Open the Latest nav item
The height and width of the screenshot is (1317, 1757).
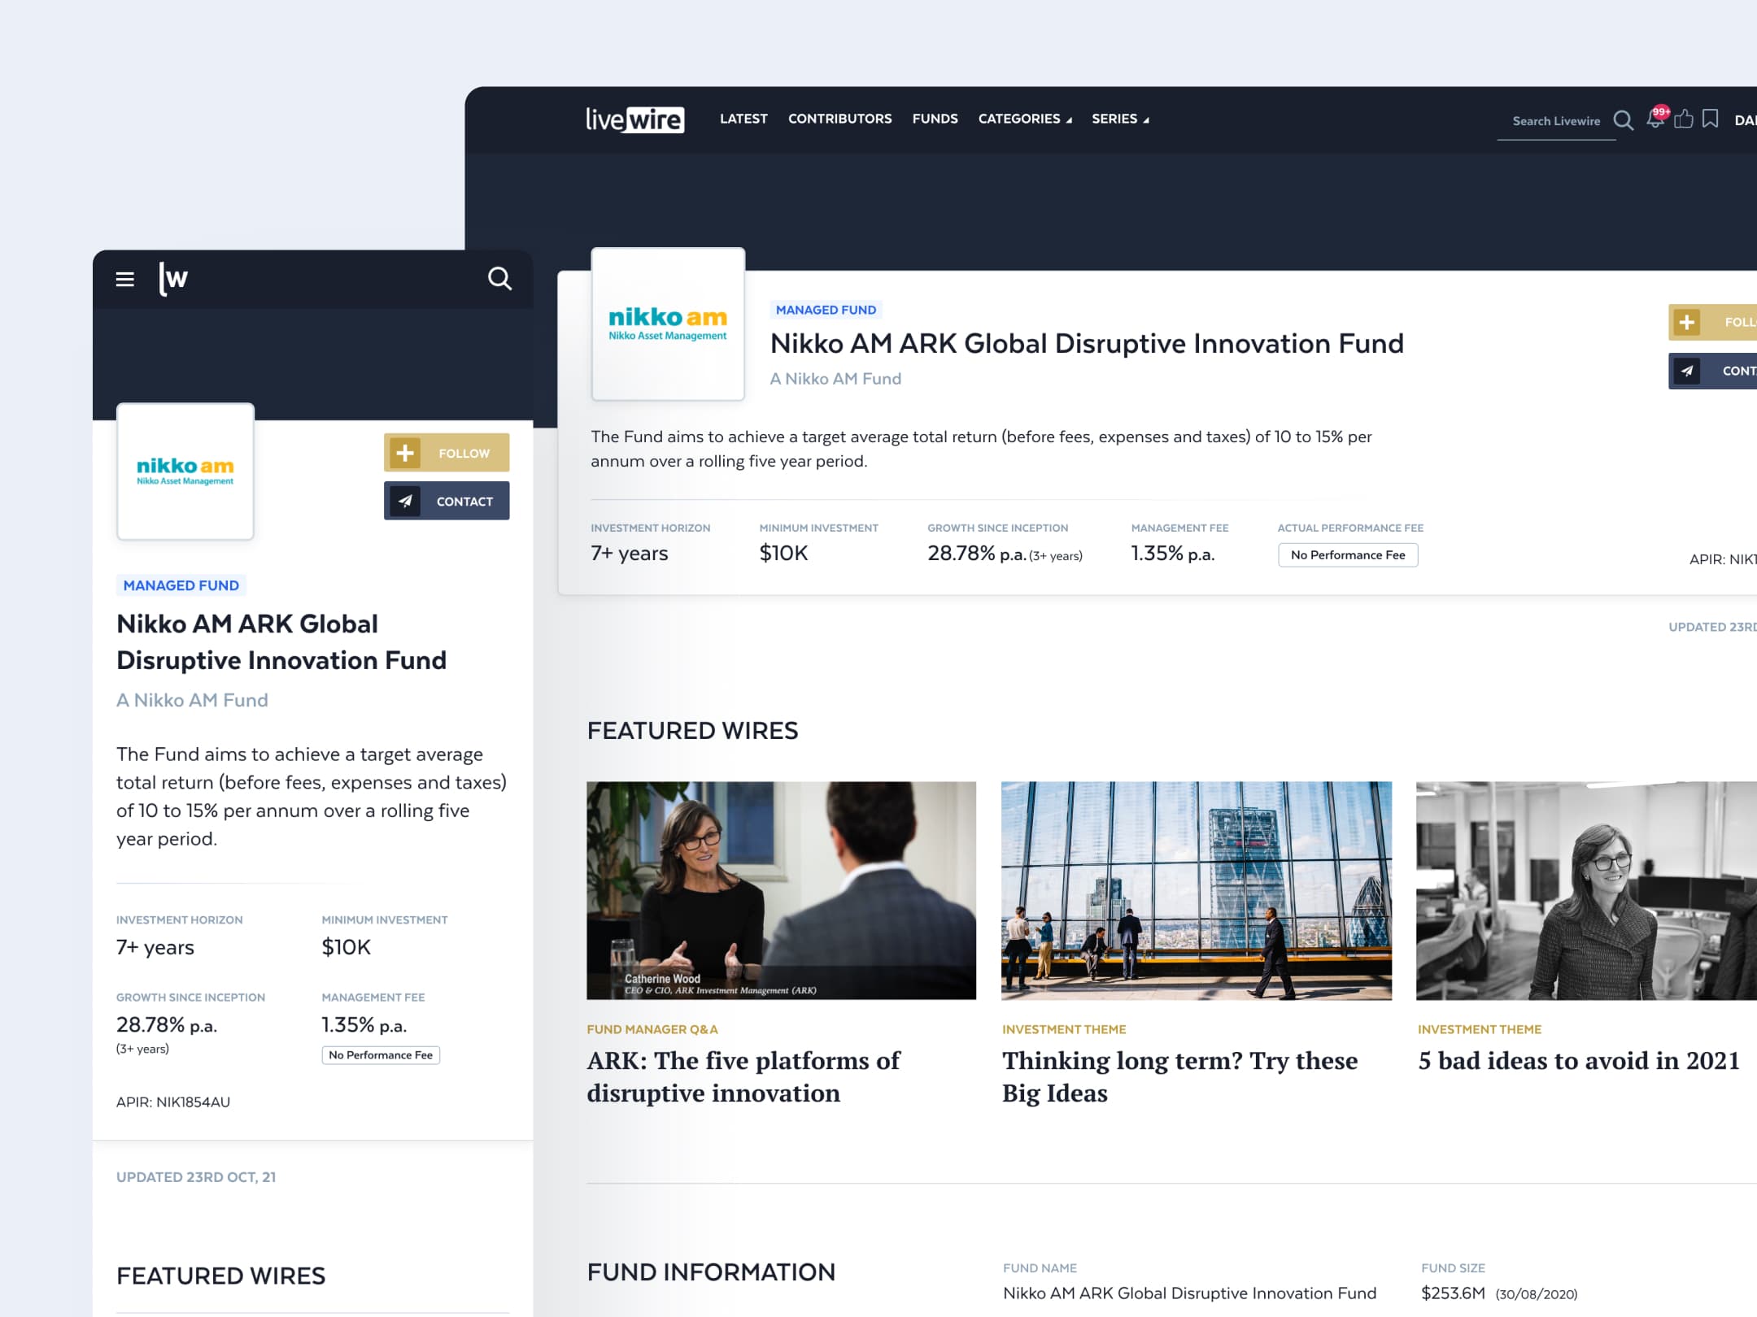pyautogui.click(x=743, y=119)
